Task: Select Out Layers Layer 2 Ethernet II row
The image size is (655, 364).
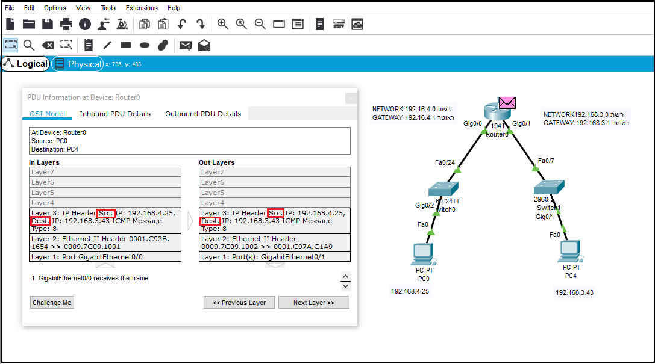Action: (x=275, y=242)
